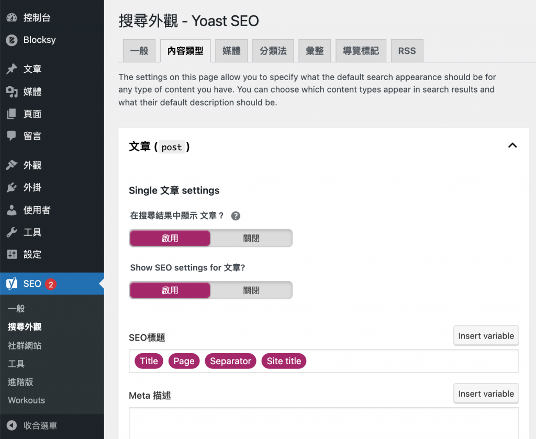Select the Title variable tag

click(149, 361)
